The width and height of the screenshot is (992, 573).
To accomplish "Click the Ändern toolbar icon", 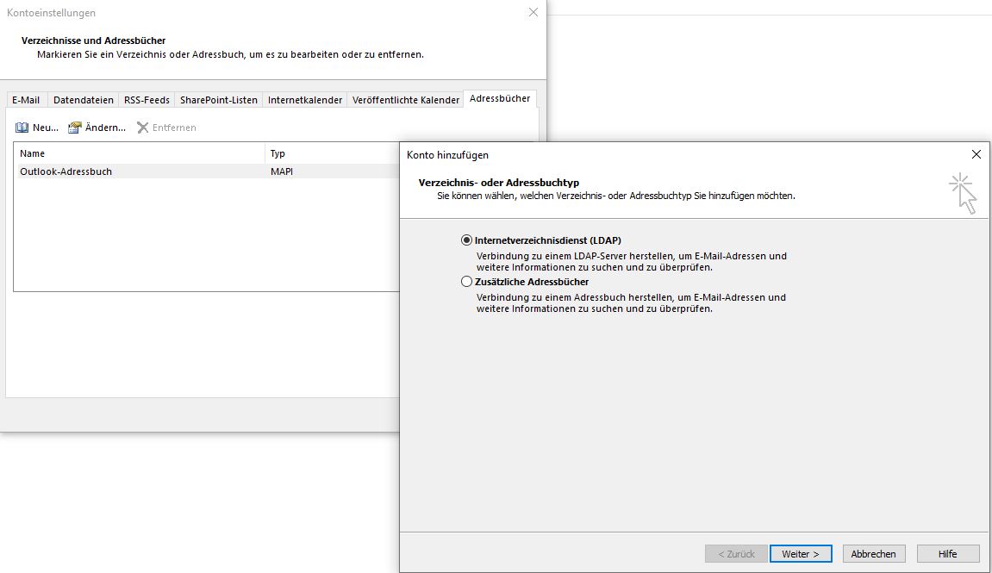I will click(75, 128).
